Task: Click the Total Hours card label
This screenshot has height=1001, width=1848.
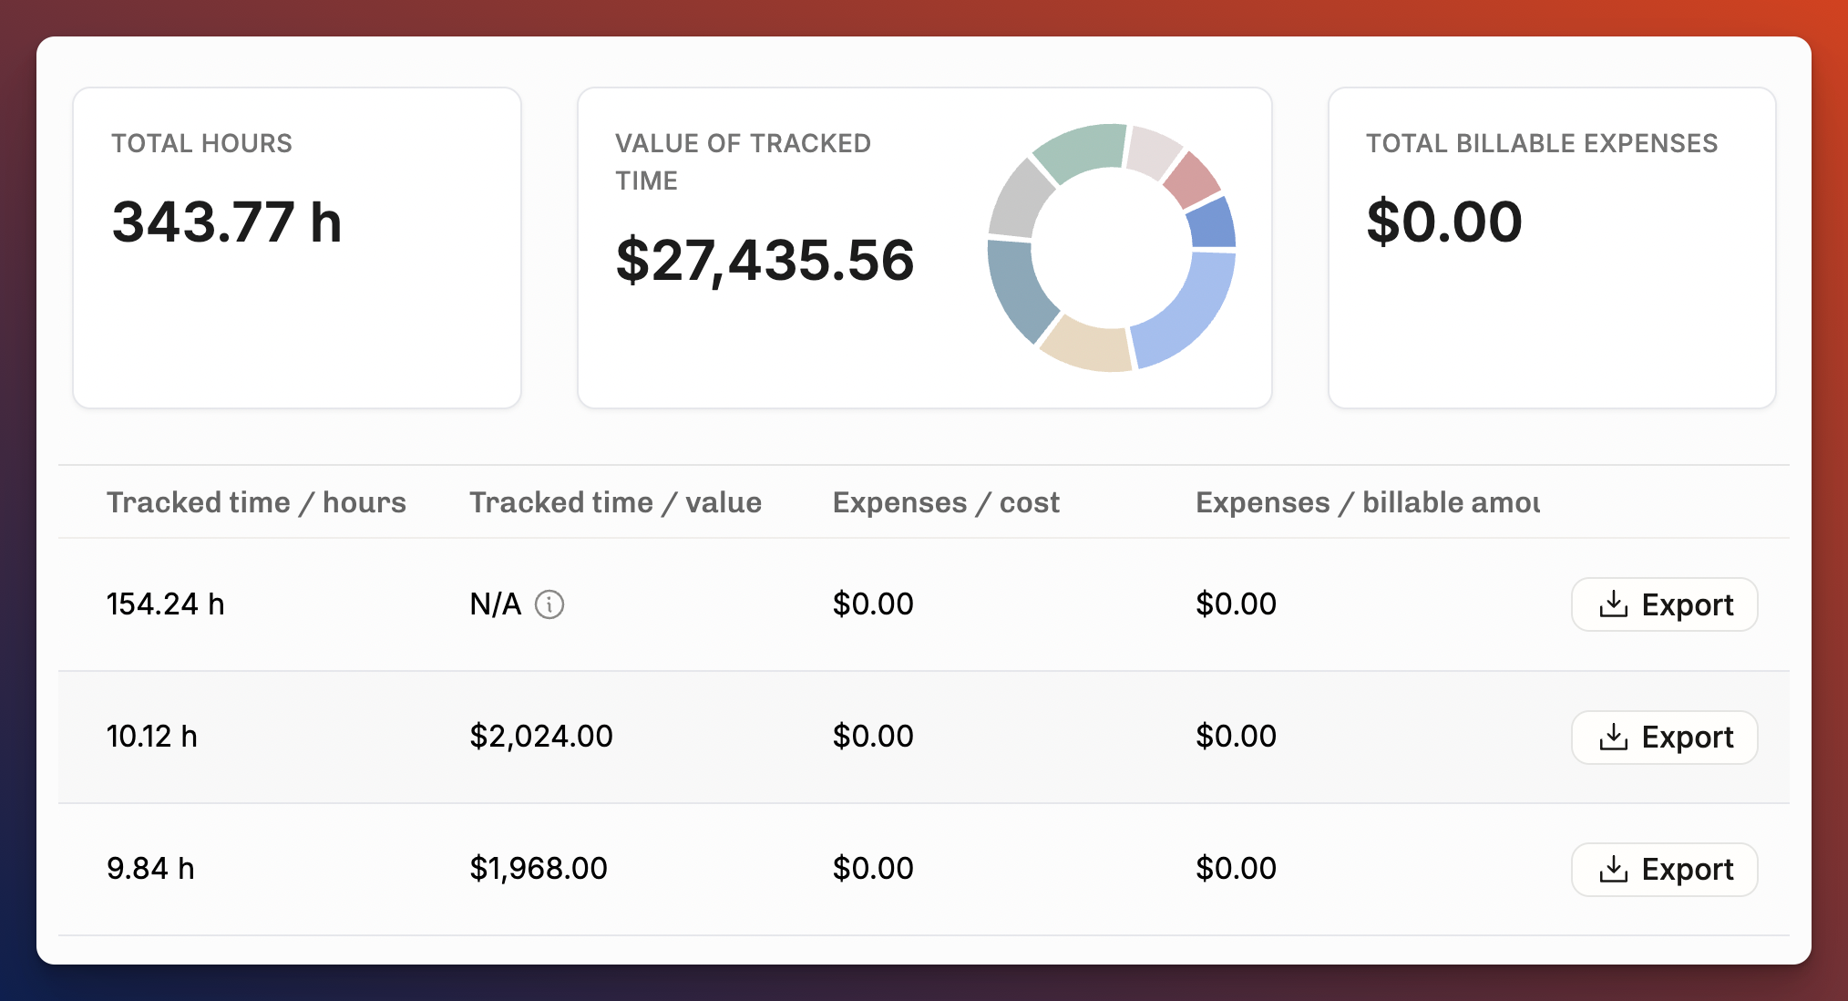Action: (x=201, y=143)
